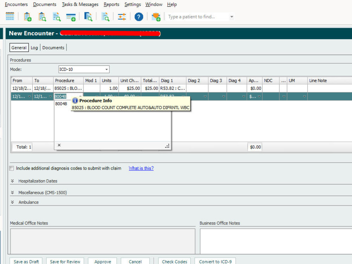
Task: Click the Procedure Info blue info icon
Action: pyautogui.click(x=75, y=101)
